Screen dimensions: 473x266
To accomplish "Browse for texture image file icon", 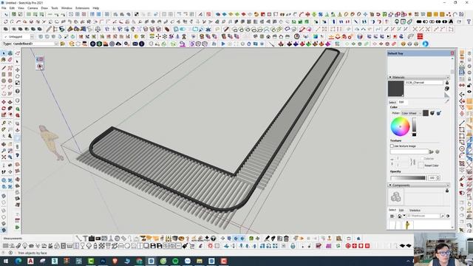I will pos(432,151).
